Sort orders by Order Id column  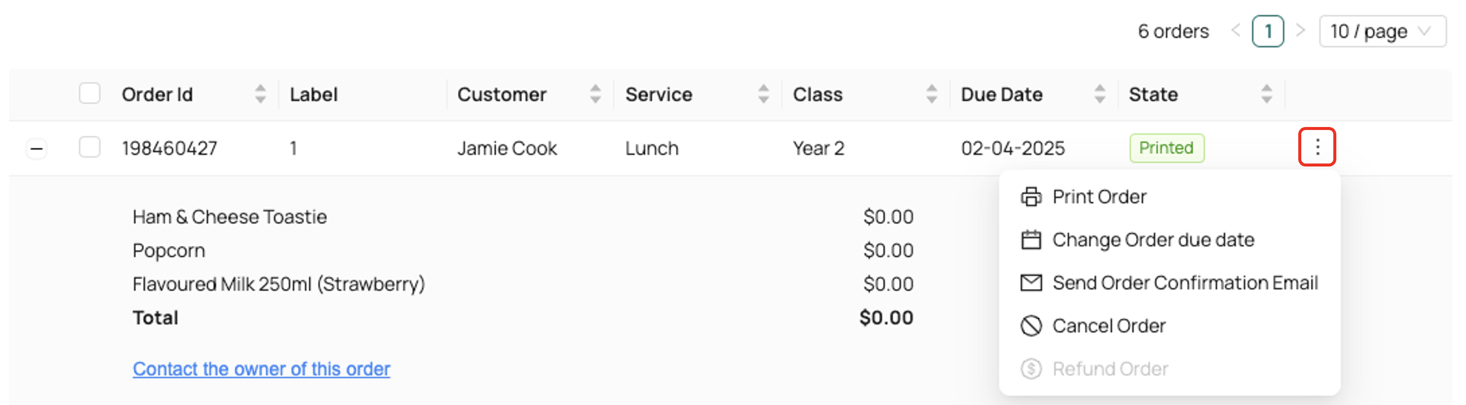point(260,93)
